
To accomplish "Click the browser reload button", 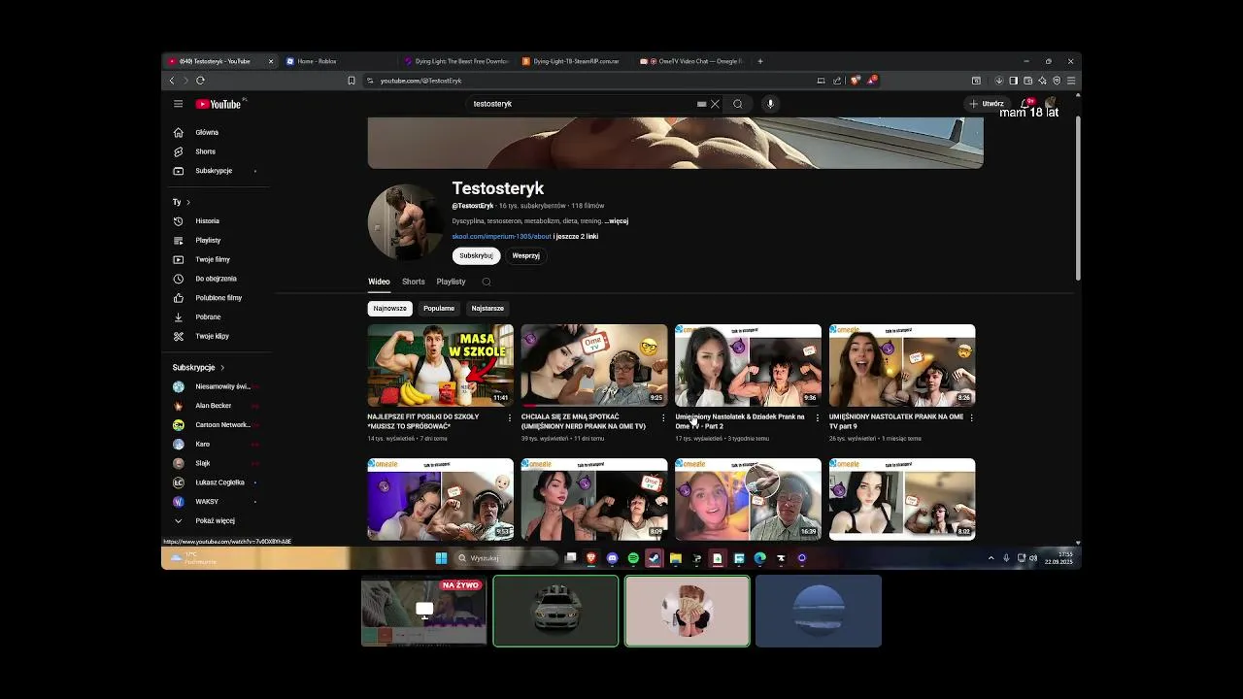I will pos(200,81).
